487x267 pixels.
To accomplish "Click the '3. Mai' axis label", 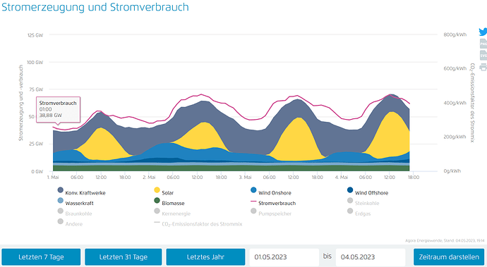I will click(x=245, y=178).
